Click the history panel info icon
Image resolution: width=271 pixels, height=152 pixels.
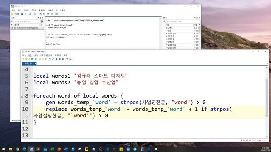42,22
